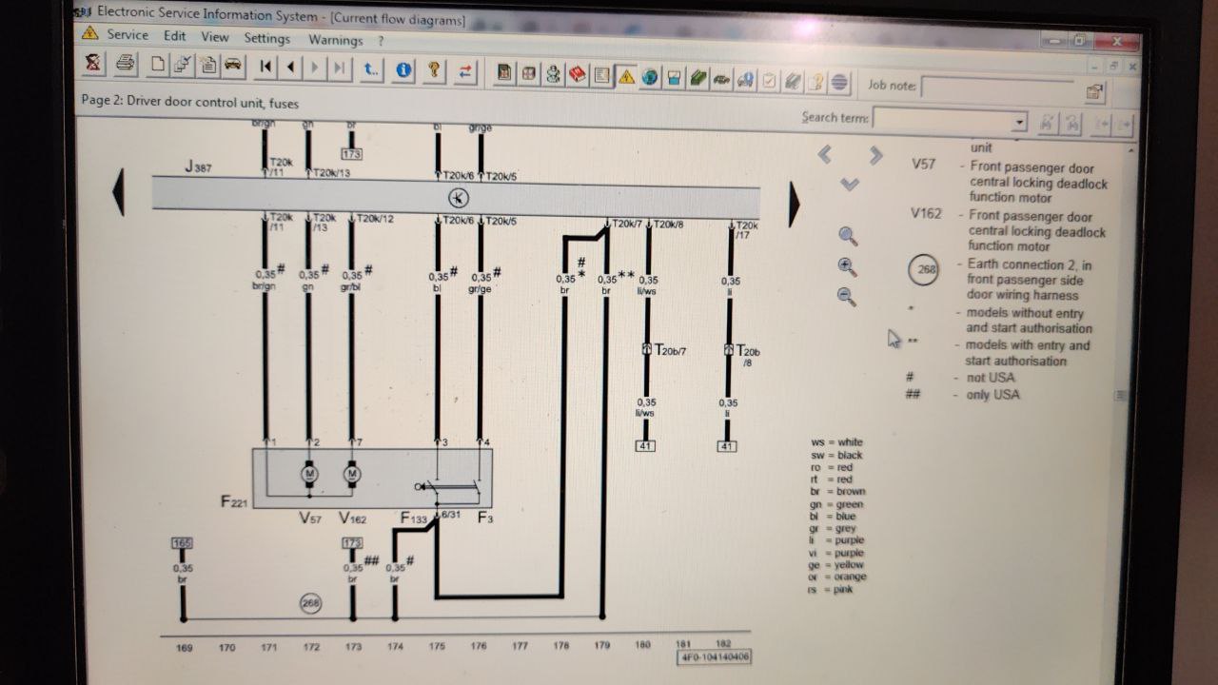Click grey down chevron navigation arrow

click(x=850, y=185)
